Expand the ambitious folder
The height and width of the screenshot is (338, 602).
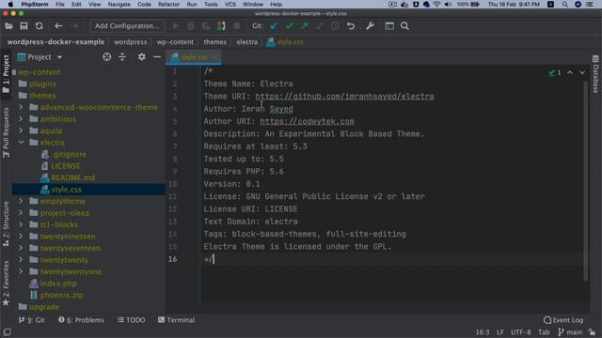pos(21,119)
